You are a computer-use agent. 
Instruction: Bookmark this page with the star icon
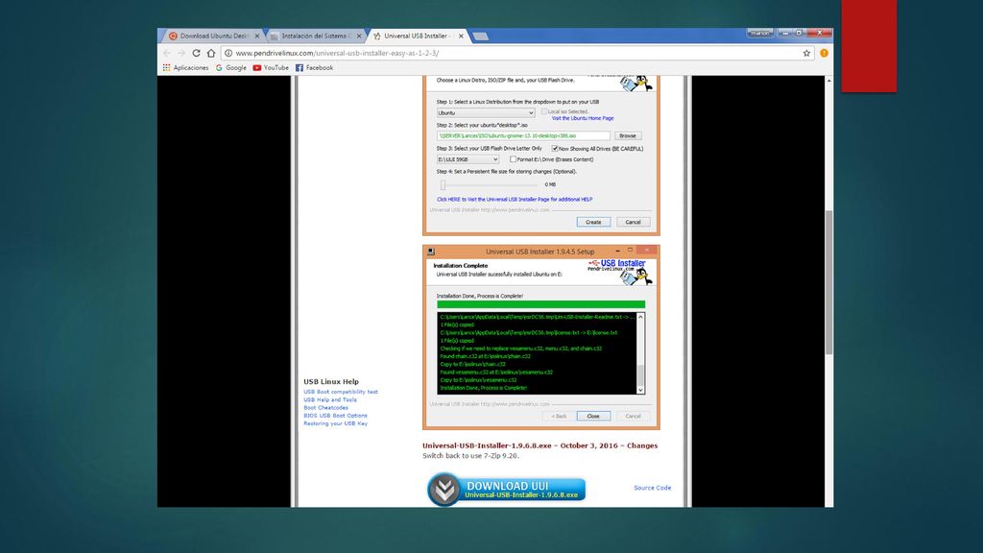click(806, 54)
